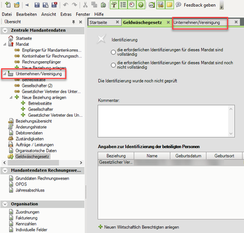Undo the last action via toolbar
Image resolution: width=244 pixels, height=233 pixels.
point(66,5)
